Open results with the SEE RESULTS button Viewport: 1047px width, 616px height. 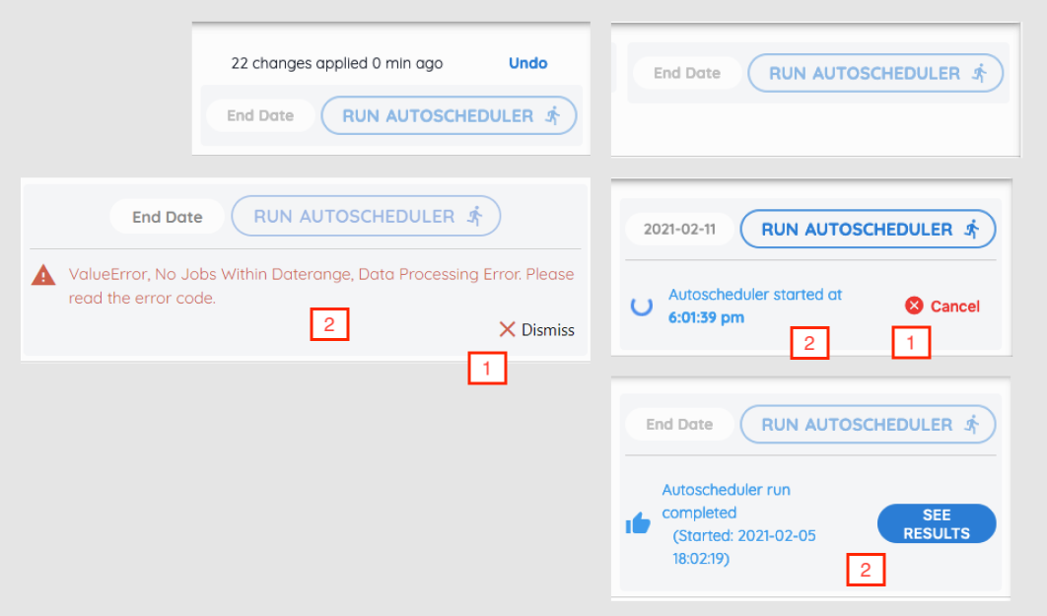(x=936, y=524)
